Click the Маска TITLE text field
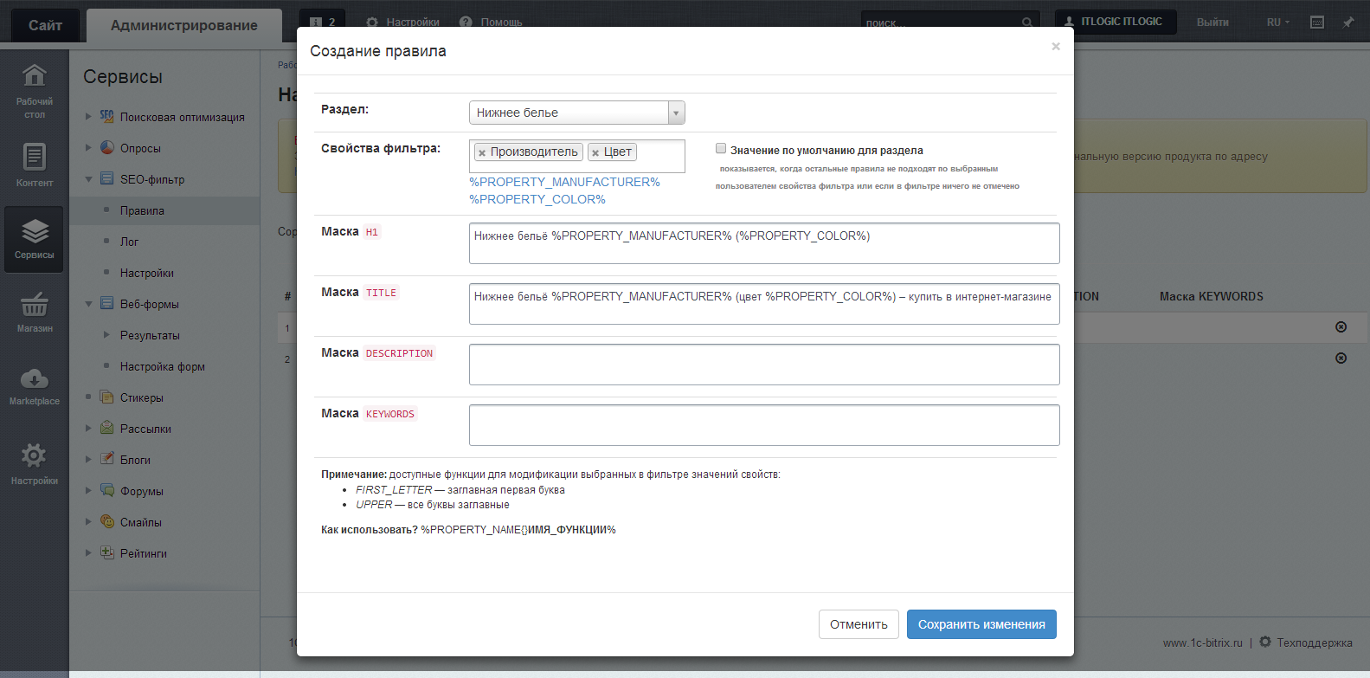The image size is (1370, 678). [764, 304]
